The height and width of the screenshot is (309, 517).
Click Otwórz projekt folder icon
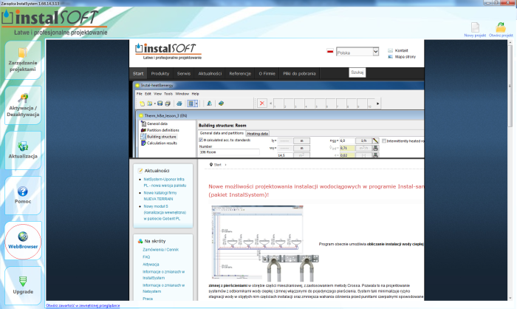[x=501, y=27]
